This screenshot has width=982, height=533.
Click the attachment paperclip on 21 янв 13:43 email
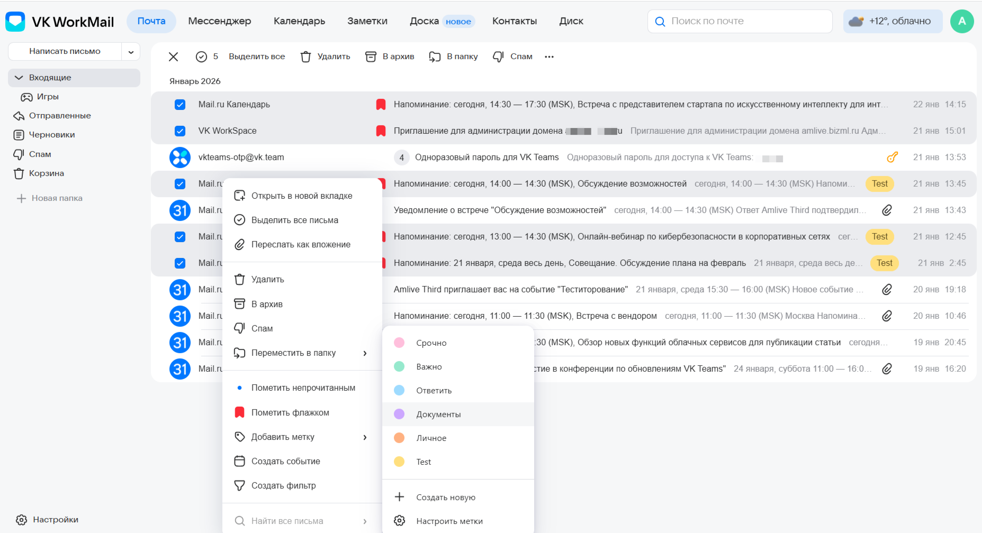(887, 210)
